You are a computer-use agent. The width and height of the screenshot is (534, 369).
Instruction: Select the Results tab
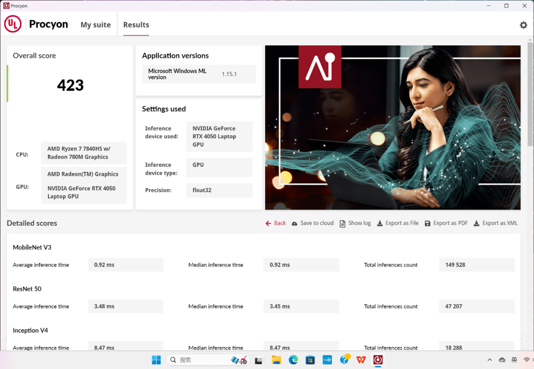136,25
